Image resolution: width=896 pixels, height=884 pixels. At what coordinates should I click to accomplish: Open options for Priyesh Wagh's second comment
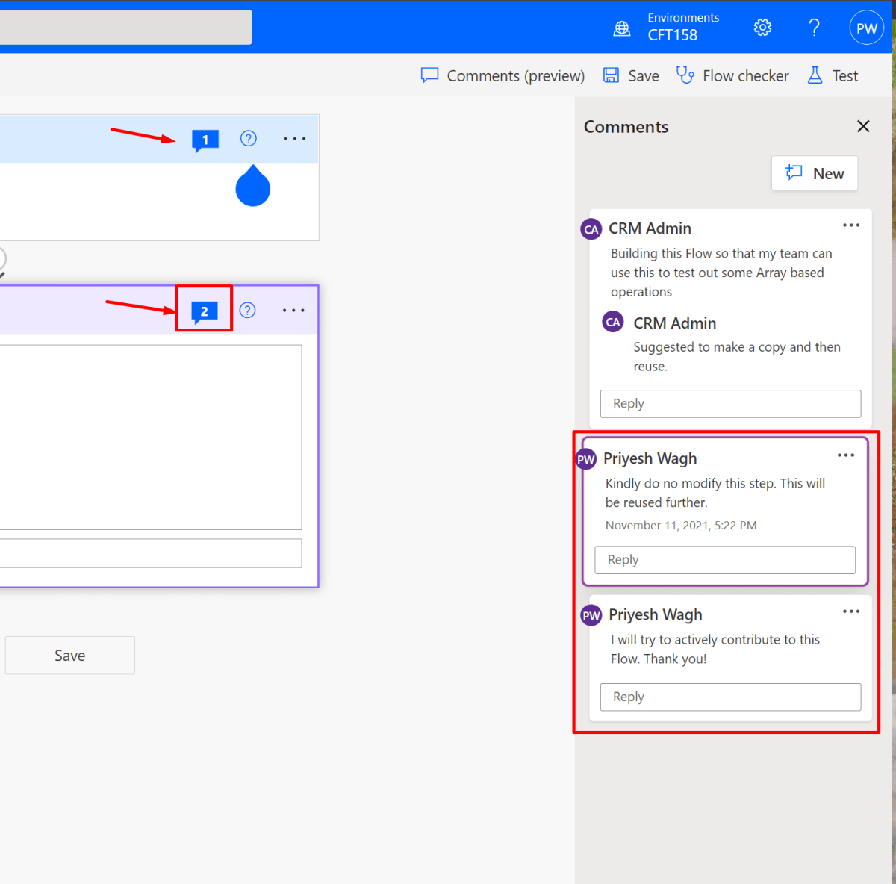(850, 611)
